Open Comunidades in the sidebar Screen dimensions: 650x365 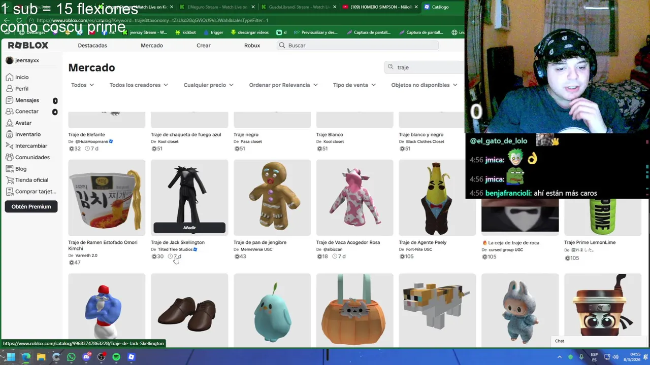tap(32, 157)
